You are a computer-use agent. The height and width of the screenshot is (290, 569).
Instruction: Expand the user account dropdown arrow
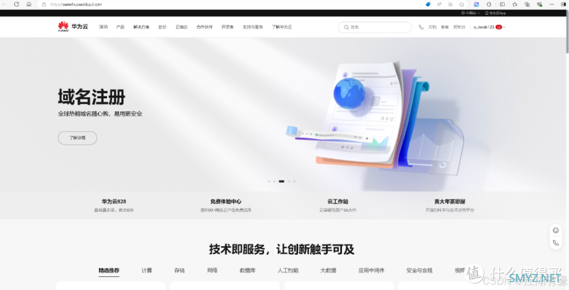tap(505, 27)
